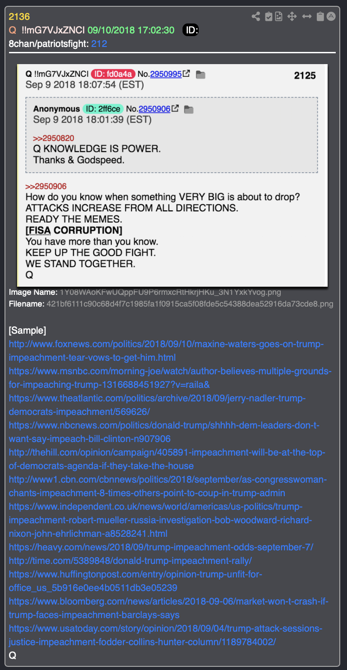Image resolution: width=347 pixels, height=670 pixels.
Task: Click the four-way move arrows icon
Action: pyautogui.click(x=292, y=17)
